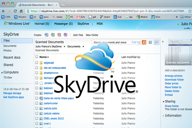Collapse the Computers section
The height and width of the screenshot is (128, 192).
point(2,73)
